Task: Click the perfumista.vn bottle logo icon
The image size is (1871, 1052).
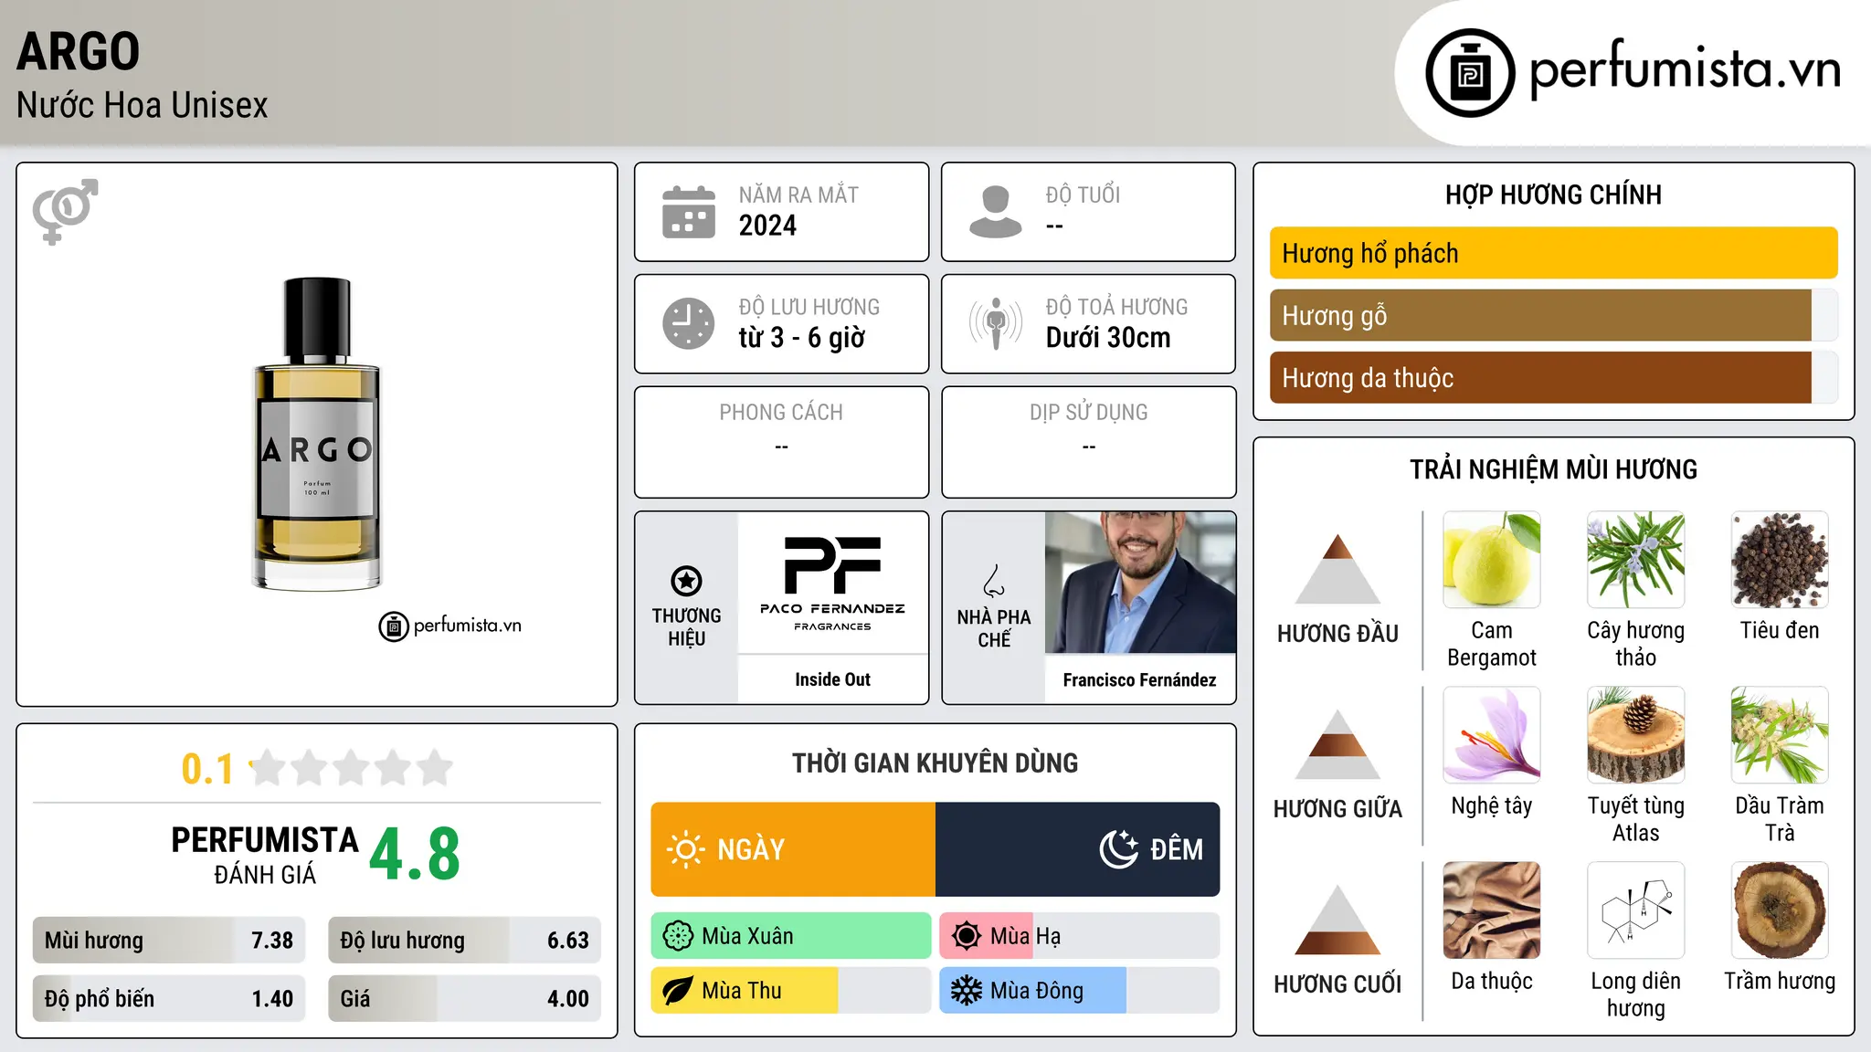Action: click(1470, 73)
